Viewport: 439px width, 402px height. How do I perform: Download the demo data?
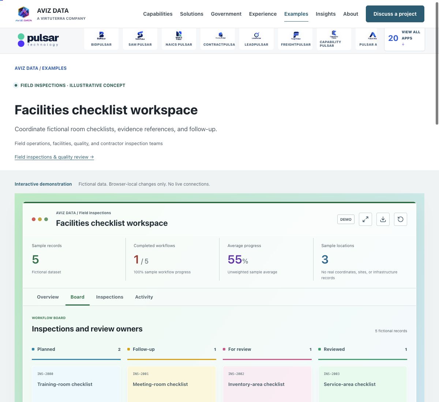(383, 219)
